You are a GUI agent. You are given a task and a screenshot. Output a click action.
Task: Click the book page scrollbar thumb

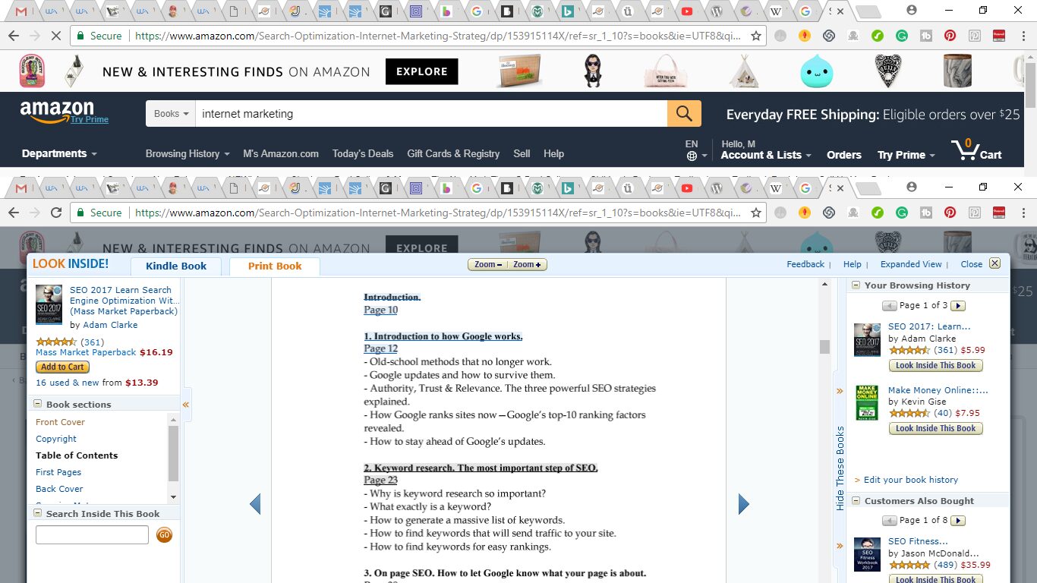(x=824, y=347)
